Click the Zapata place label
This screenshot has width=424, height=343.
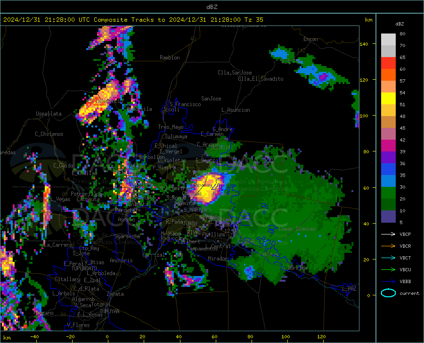pyautogui.click(x=115, y=294)
